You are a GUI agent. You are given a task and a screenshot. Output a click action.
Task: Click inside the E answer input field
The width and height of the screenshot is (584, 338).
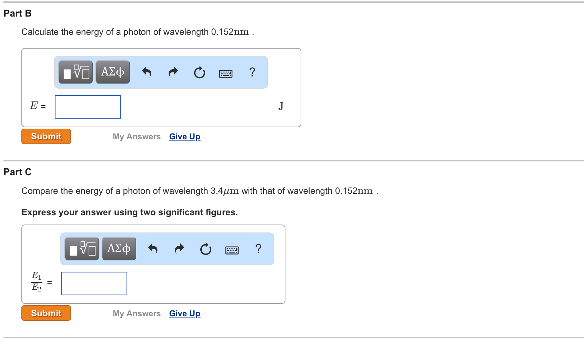(88, 107)
